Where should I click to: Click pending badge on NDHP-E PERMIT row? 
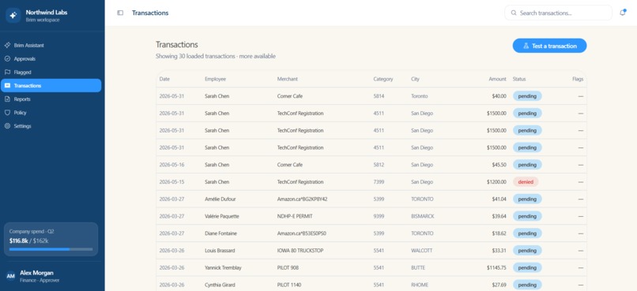(x=527, y=216)
